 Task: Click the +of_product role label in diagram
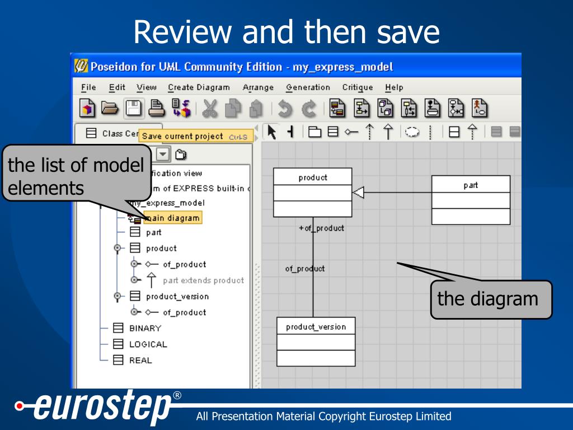point(321,228)
